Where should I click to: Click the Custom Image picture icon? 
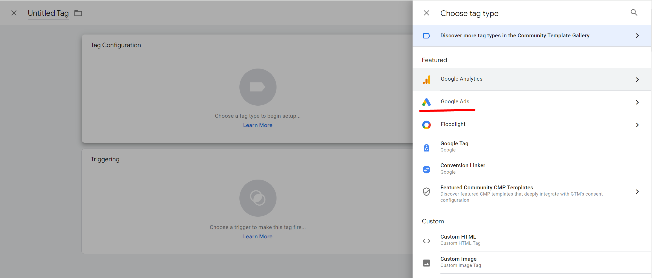pyautogui.click(x=427, y=263)
